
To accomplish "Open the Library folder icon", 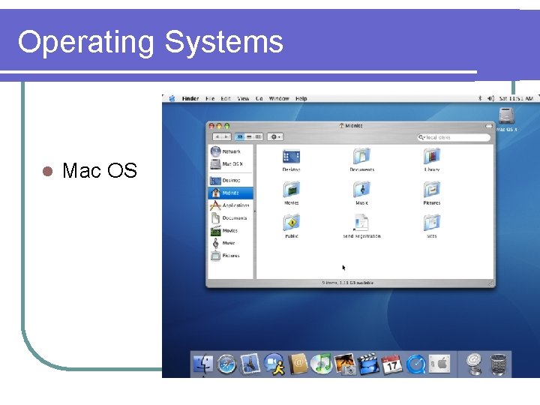I will (x=432, y=160).
